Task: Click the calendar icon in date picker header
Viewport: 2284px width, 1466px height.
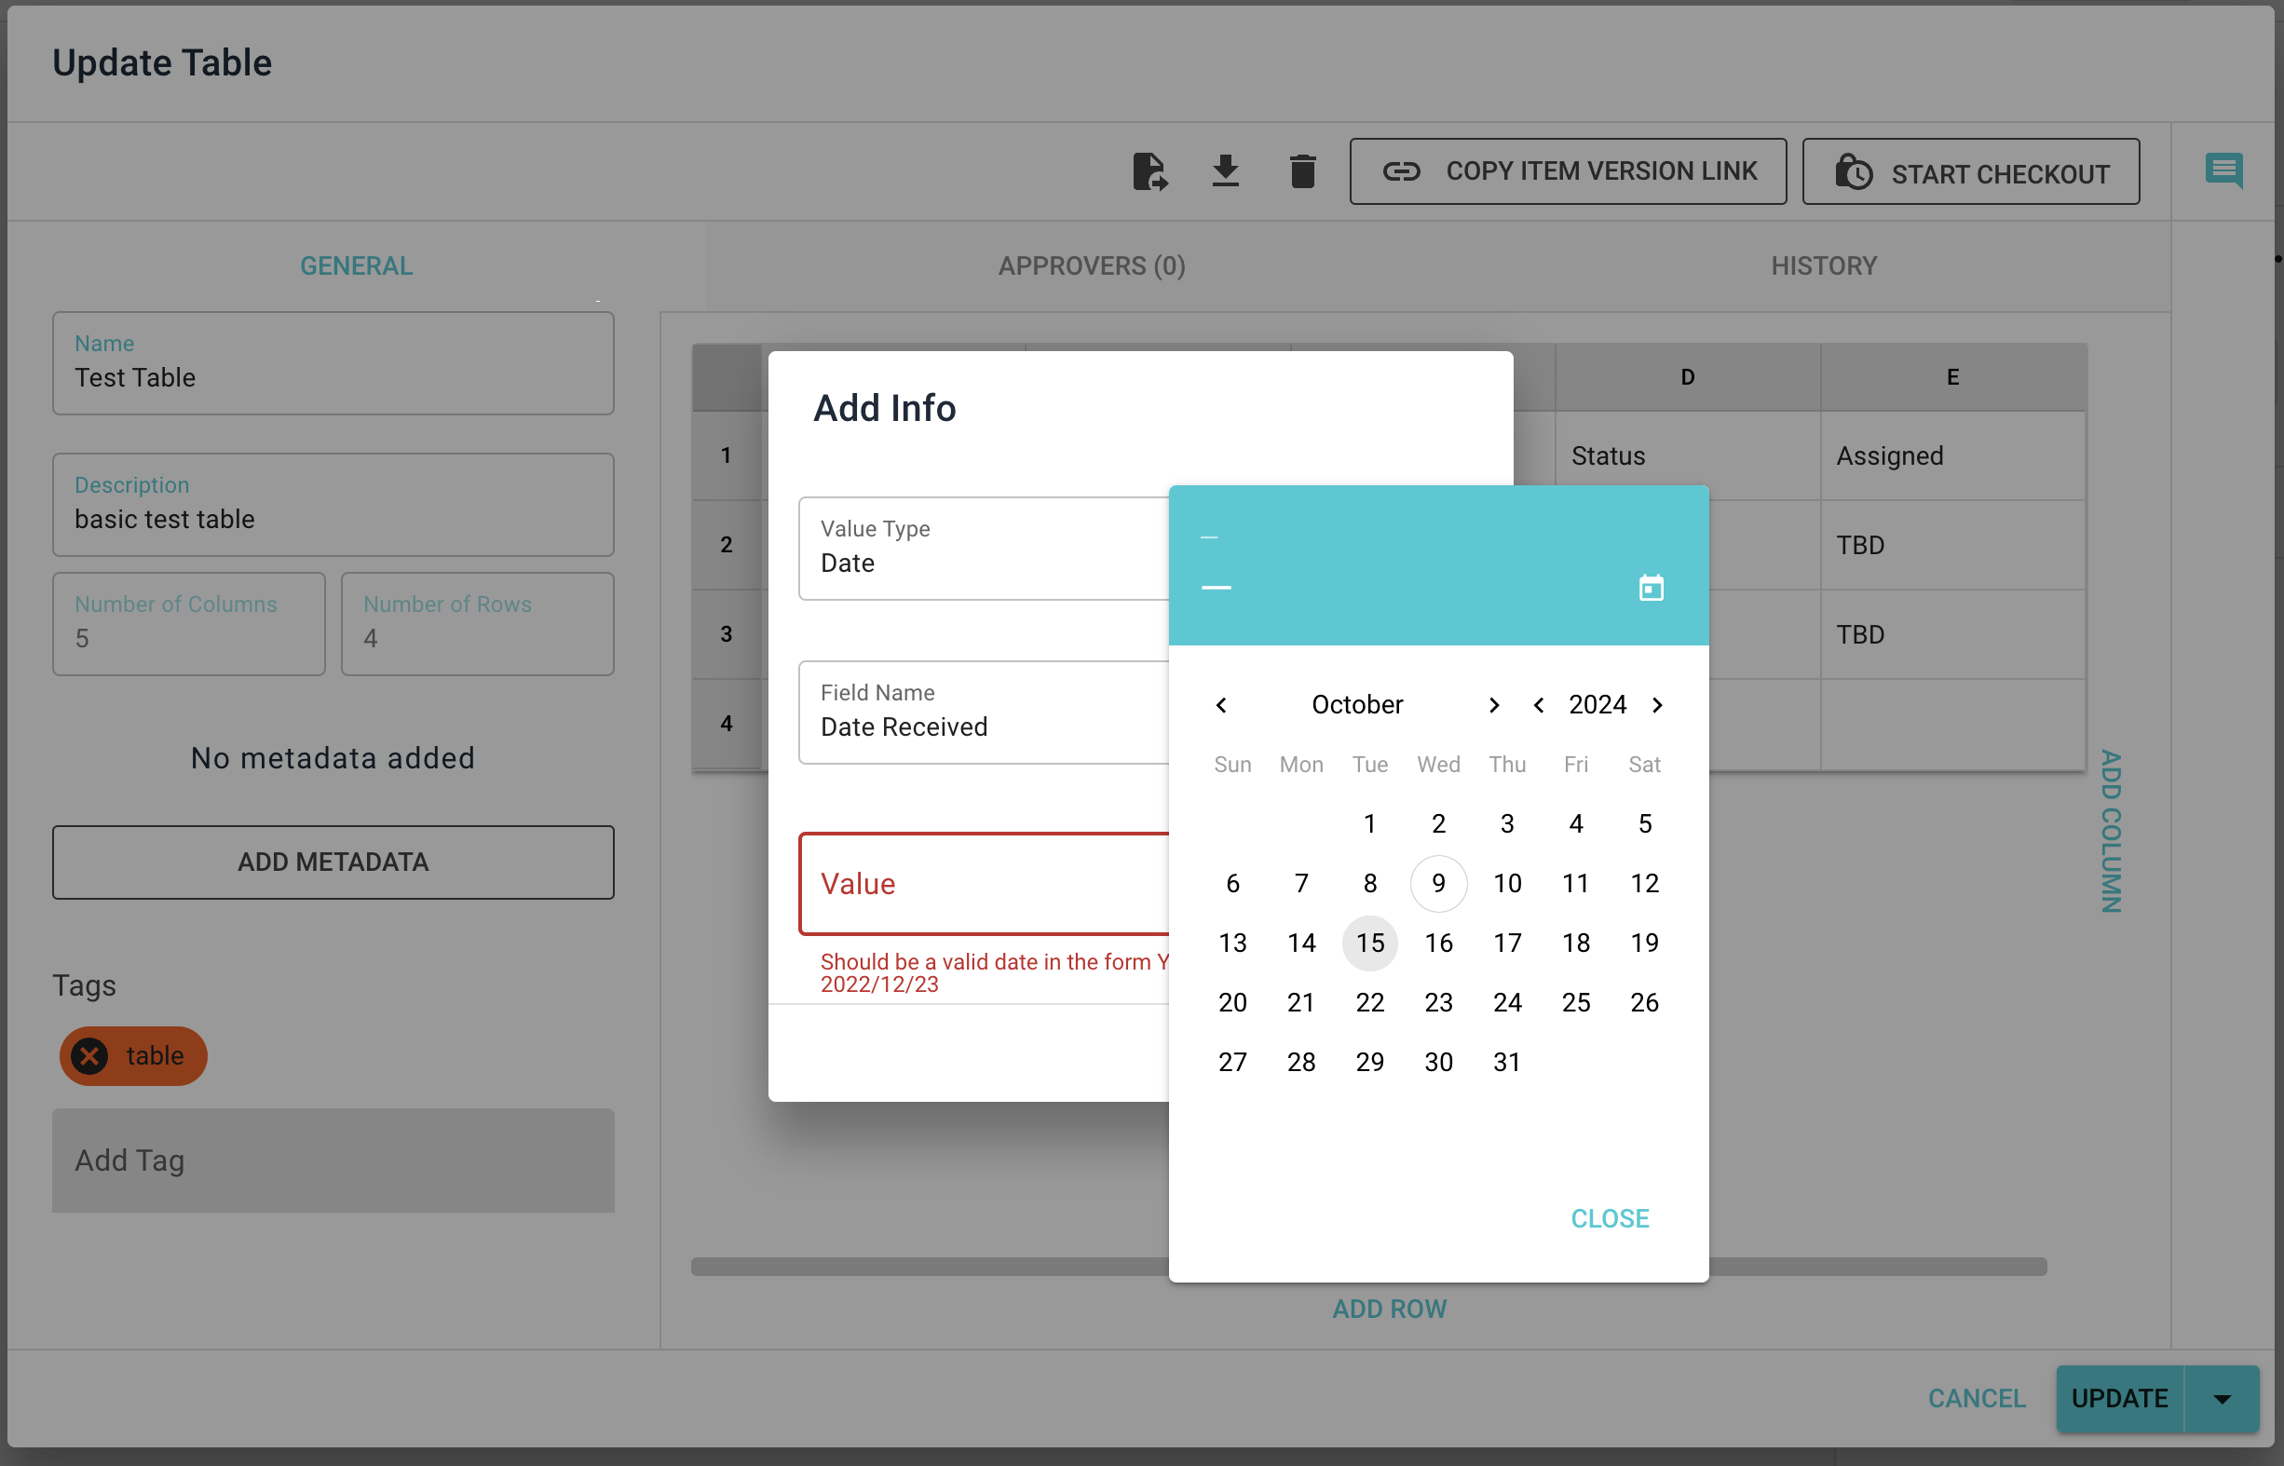Action: (1651, 589)
